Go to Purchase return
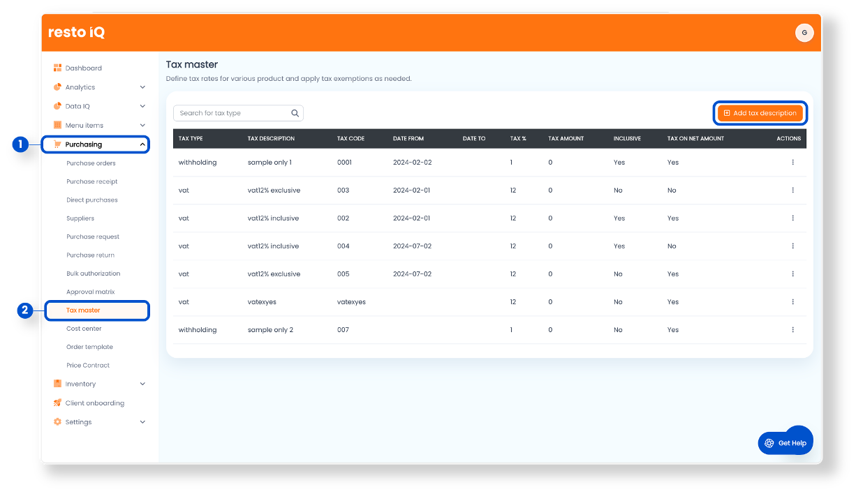This screenshot has width=856, height=494. pyautogui.click(x=91, y=255)
